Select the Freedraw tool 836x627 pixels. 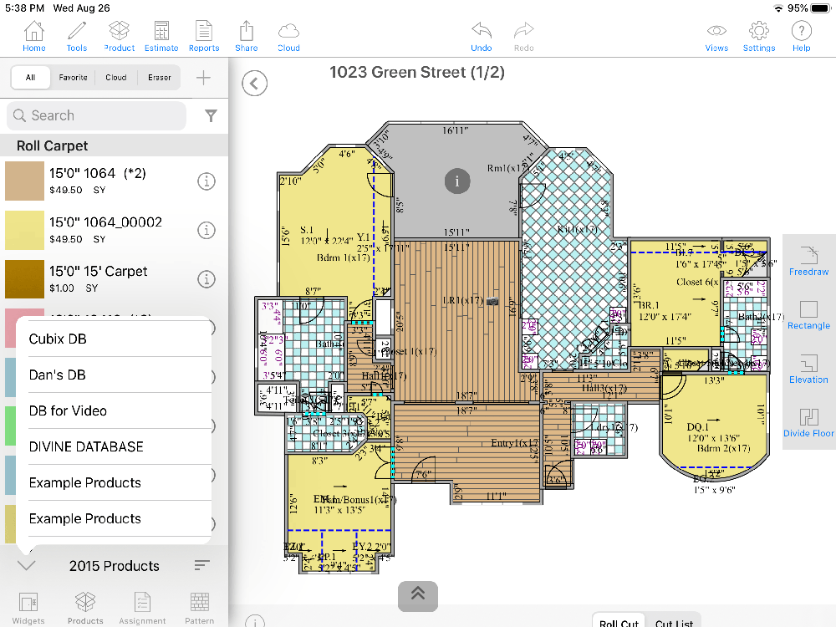click(808, 259)
